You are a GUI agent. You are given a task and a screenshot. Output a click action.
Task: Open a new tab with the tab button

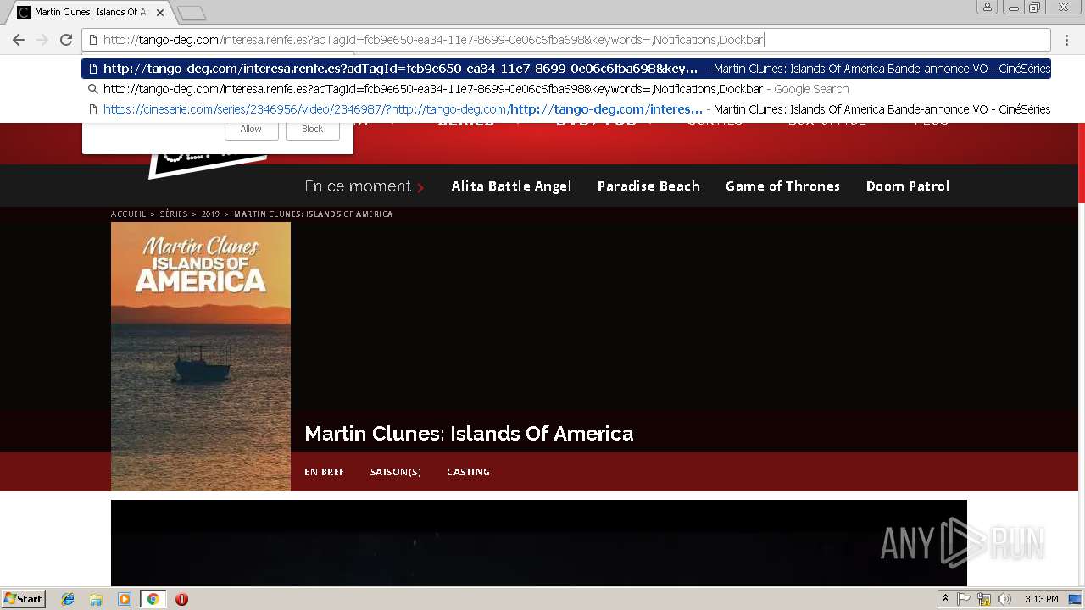192,13
